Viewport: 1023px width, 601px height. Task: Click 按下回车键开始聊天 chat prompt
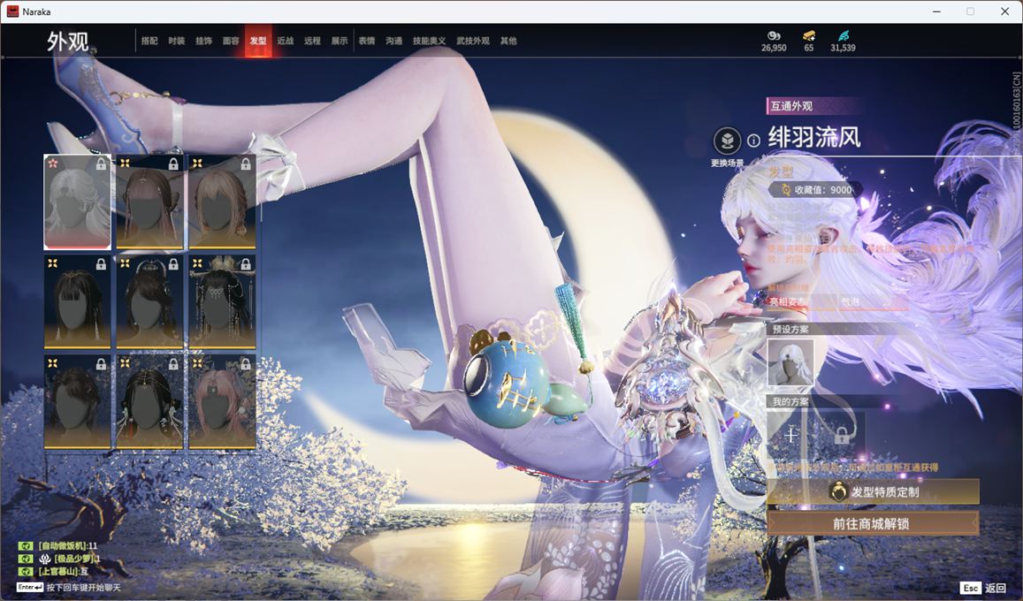tap(83, 588)
